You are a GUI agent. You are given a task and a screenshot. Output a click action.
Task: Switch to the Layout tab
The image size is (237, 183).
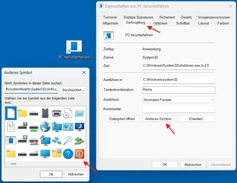click(203, 23)
